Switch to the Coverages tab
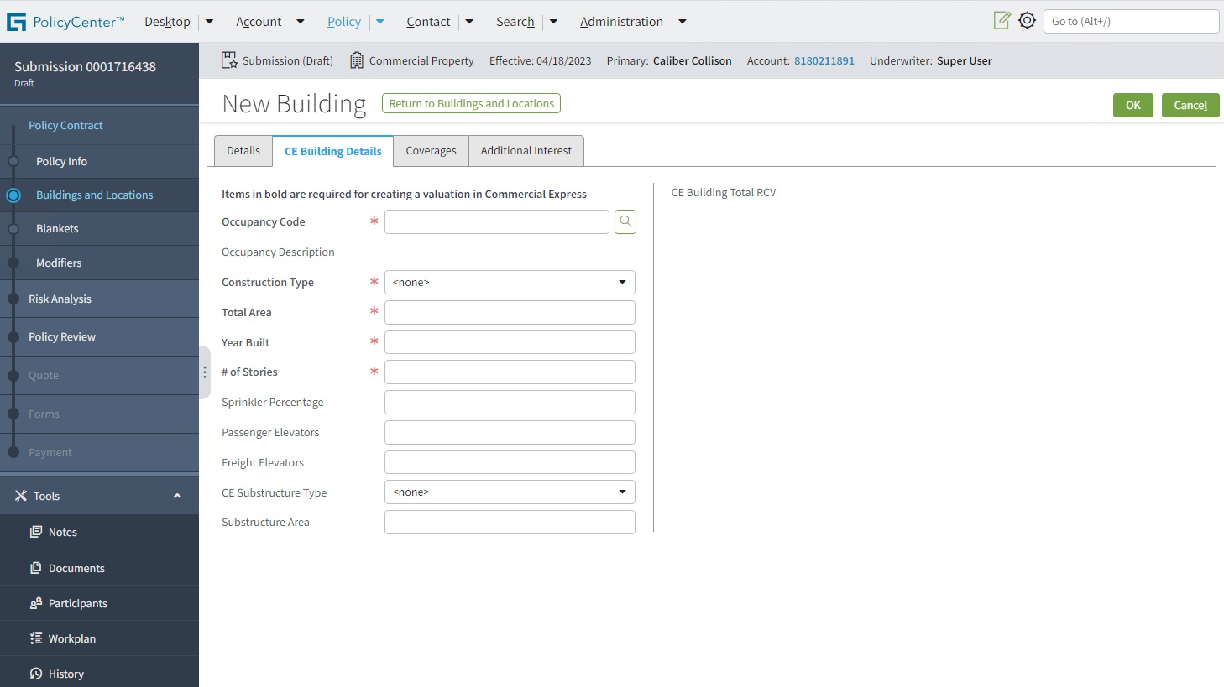This screenshot has width=1224, height=687. coord(431,151)
